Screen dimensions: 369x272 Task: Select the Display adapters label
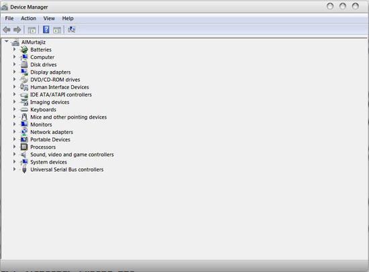50,72
